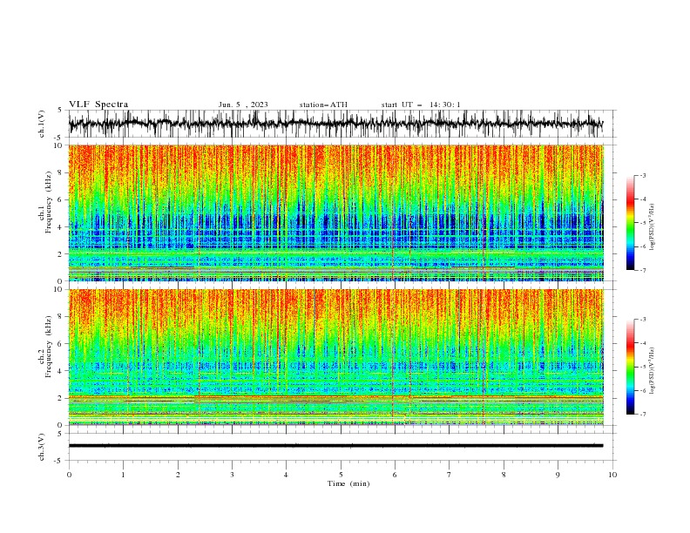Click the ch.1 frequency tick "10"
Image resolution: width=690 pixels, height=533 pixels.
click(59, 145)
